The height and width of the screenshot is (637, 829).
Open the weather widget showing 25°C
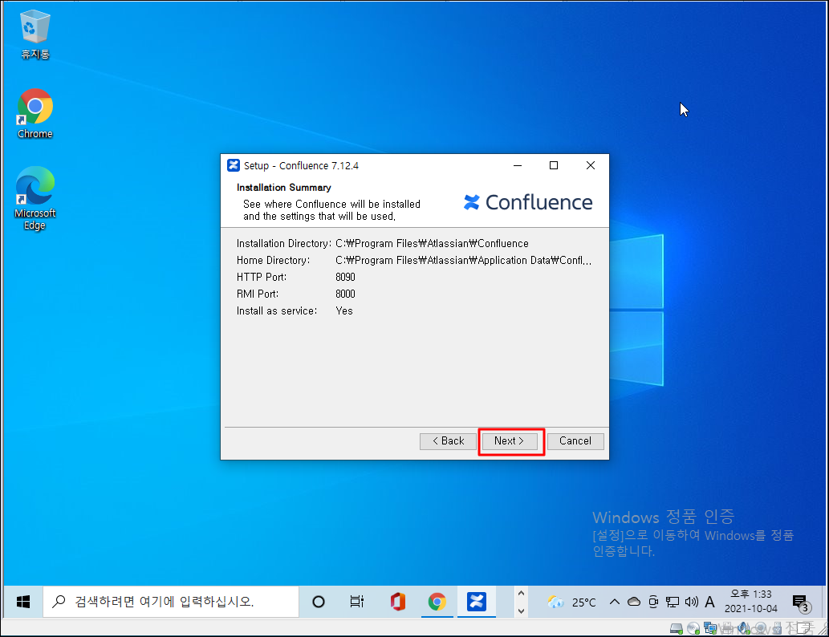(x=571, y=602)
